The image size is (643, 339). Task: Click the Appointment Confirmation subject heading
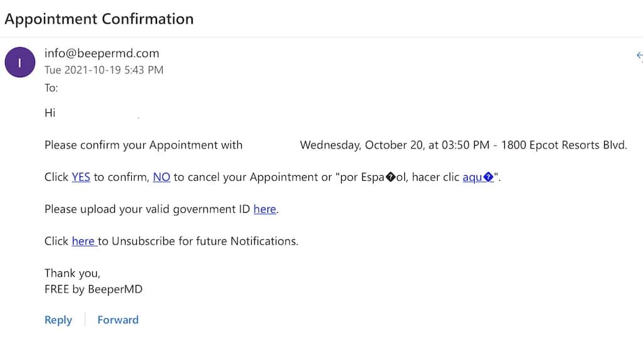pyautogui.click(x=99, y=19)
